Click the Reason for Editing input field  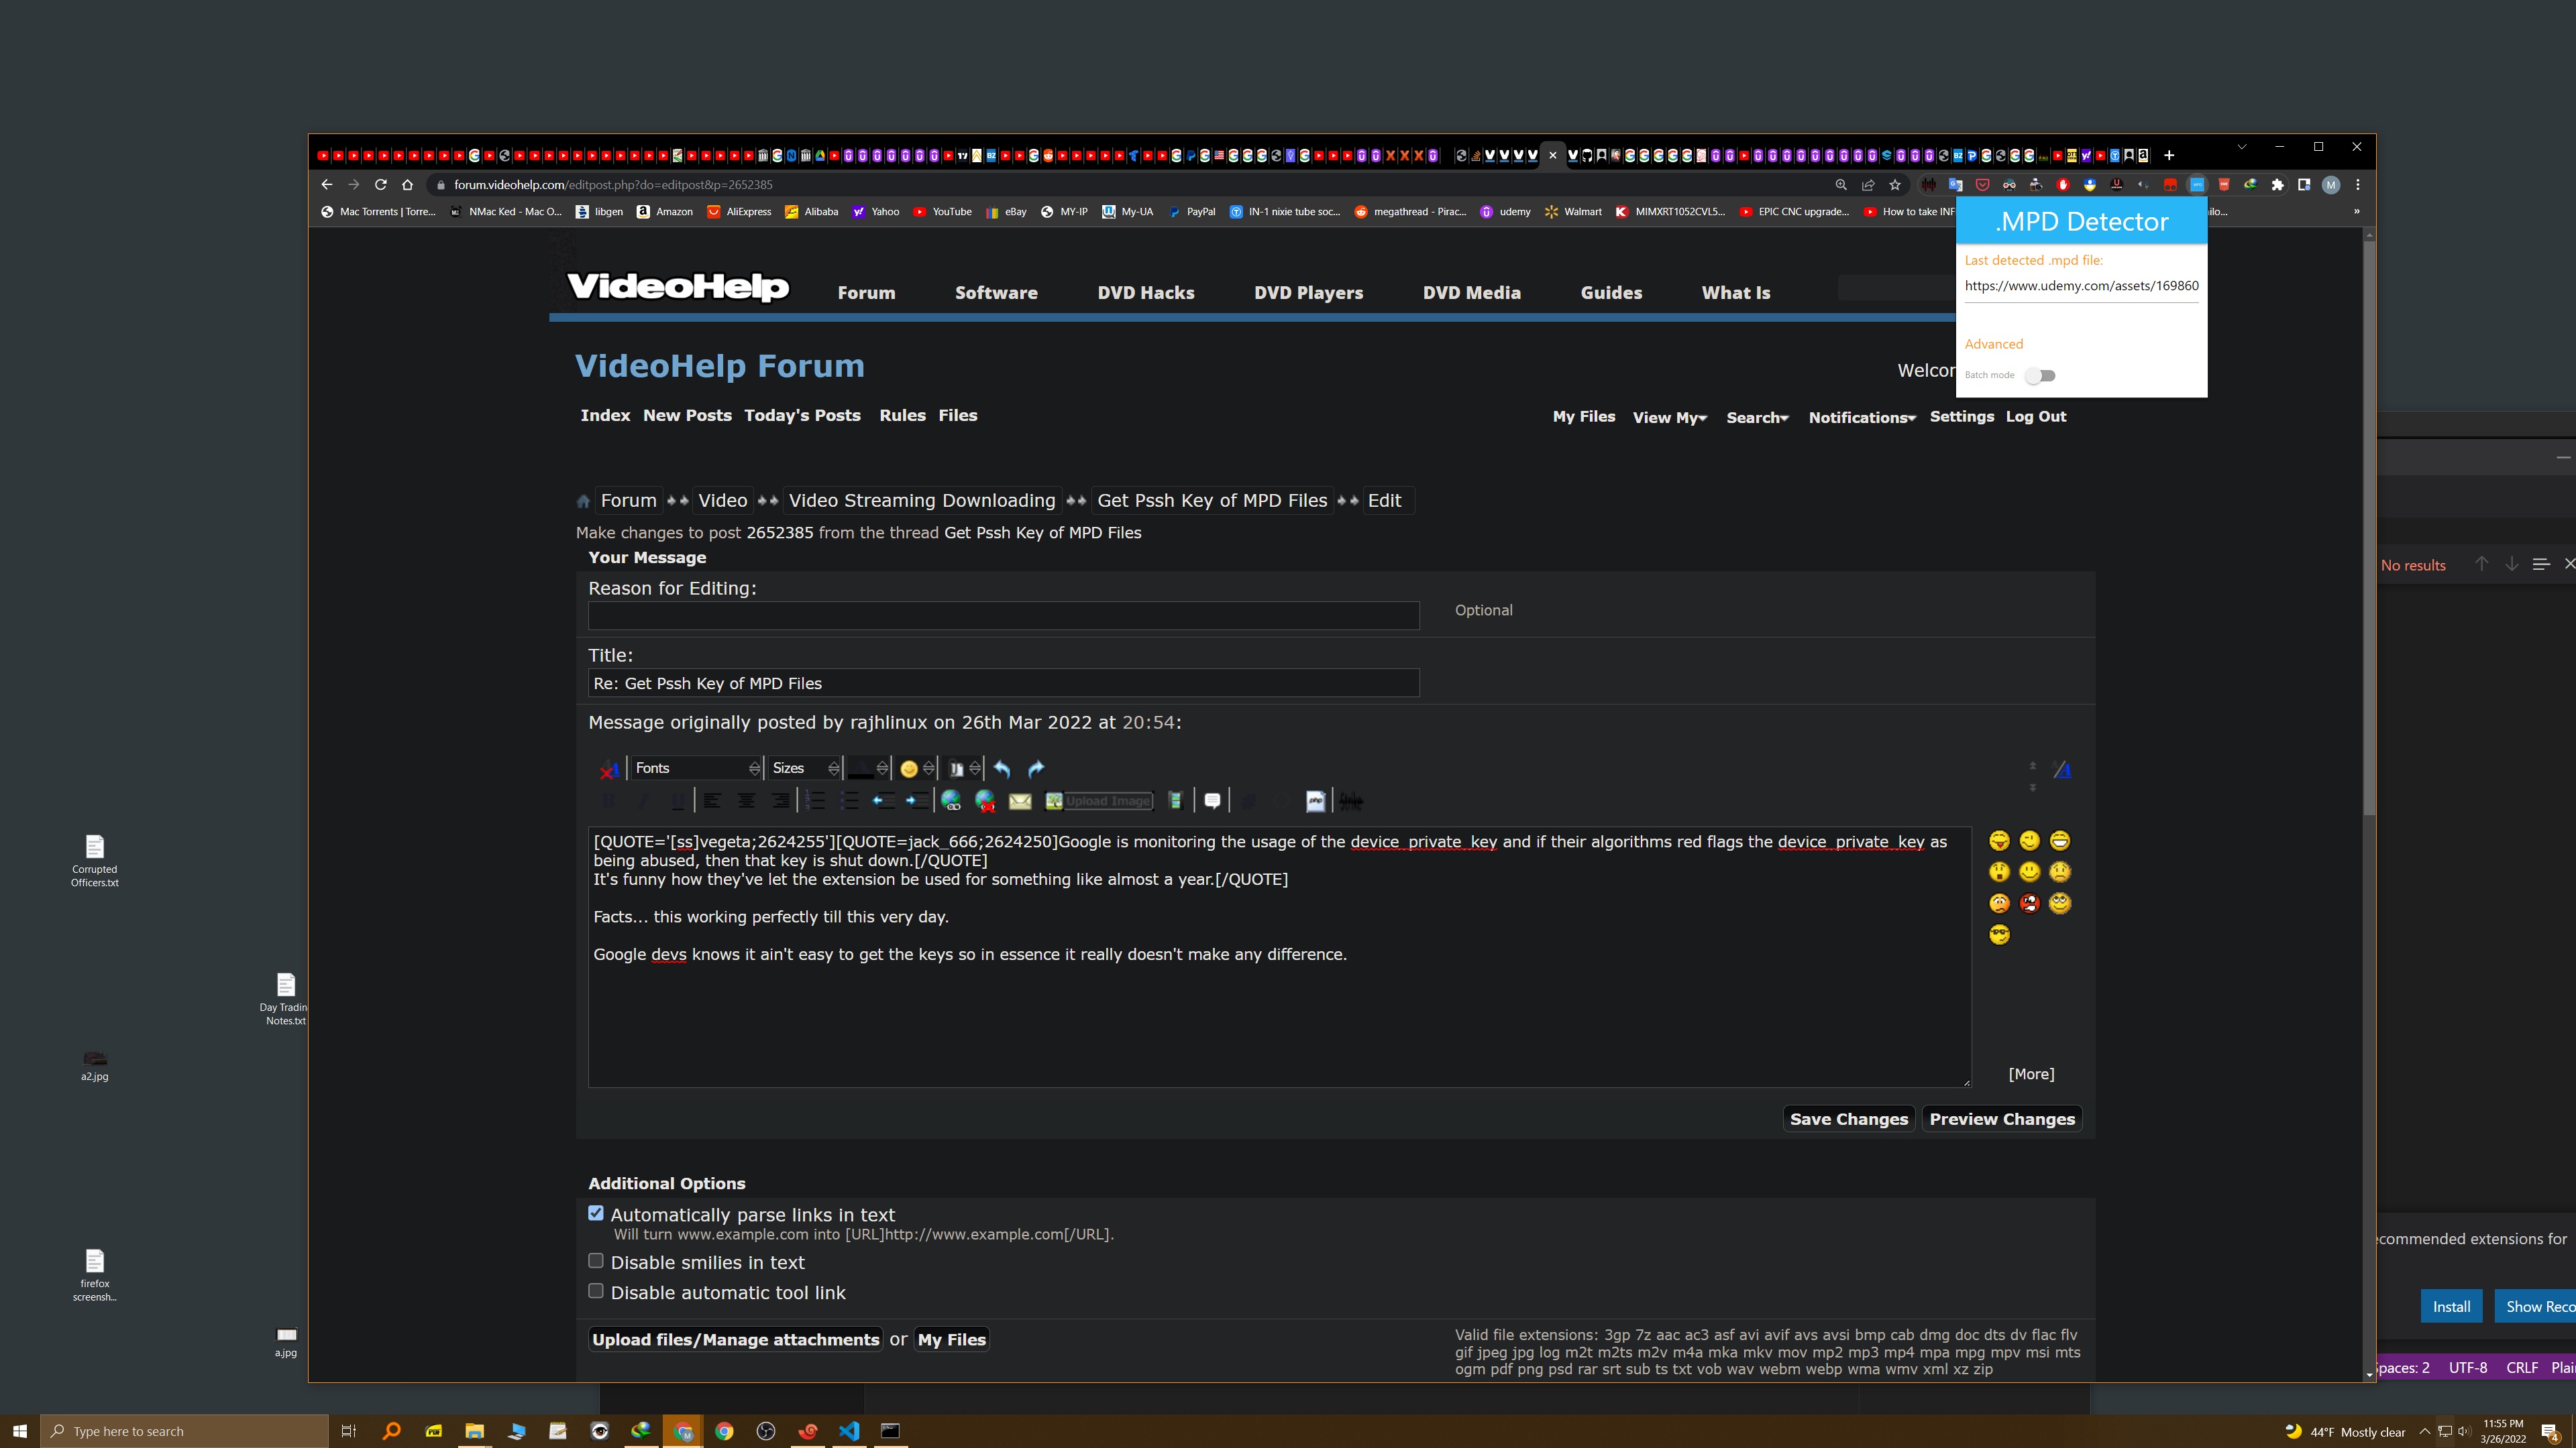click(1003, 615)
